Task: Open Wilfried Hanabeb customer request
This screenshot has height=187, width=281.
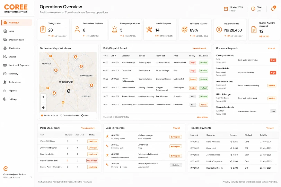Action: pyautogui.click(x=246, y=85)
